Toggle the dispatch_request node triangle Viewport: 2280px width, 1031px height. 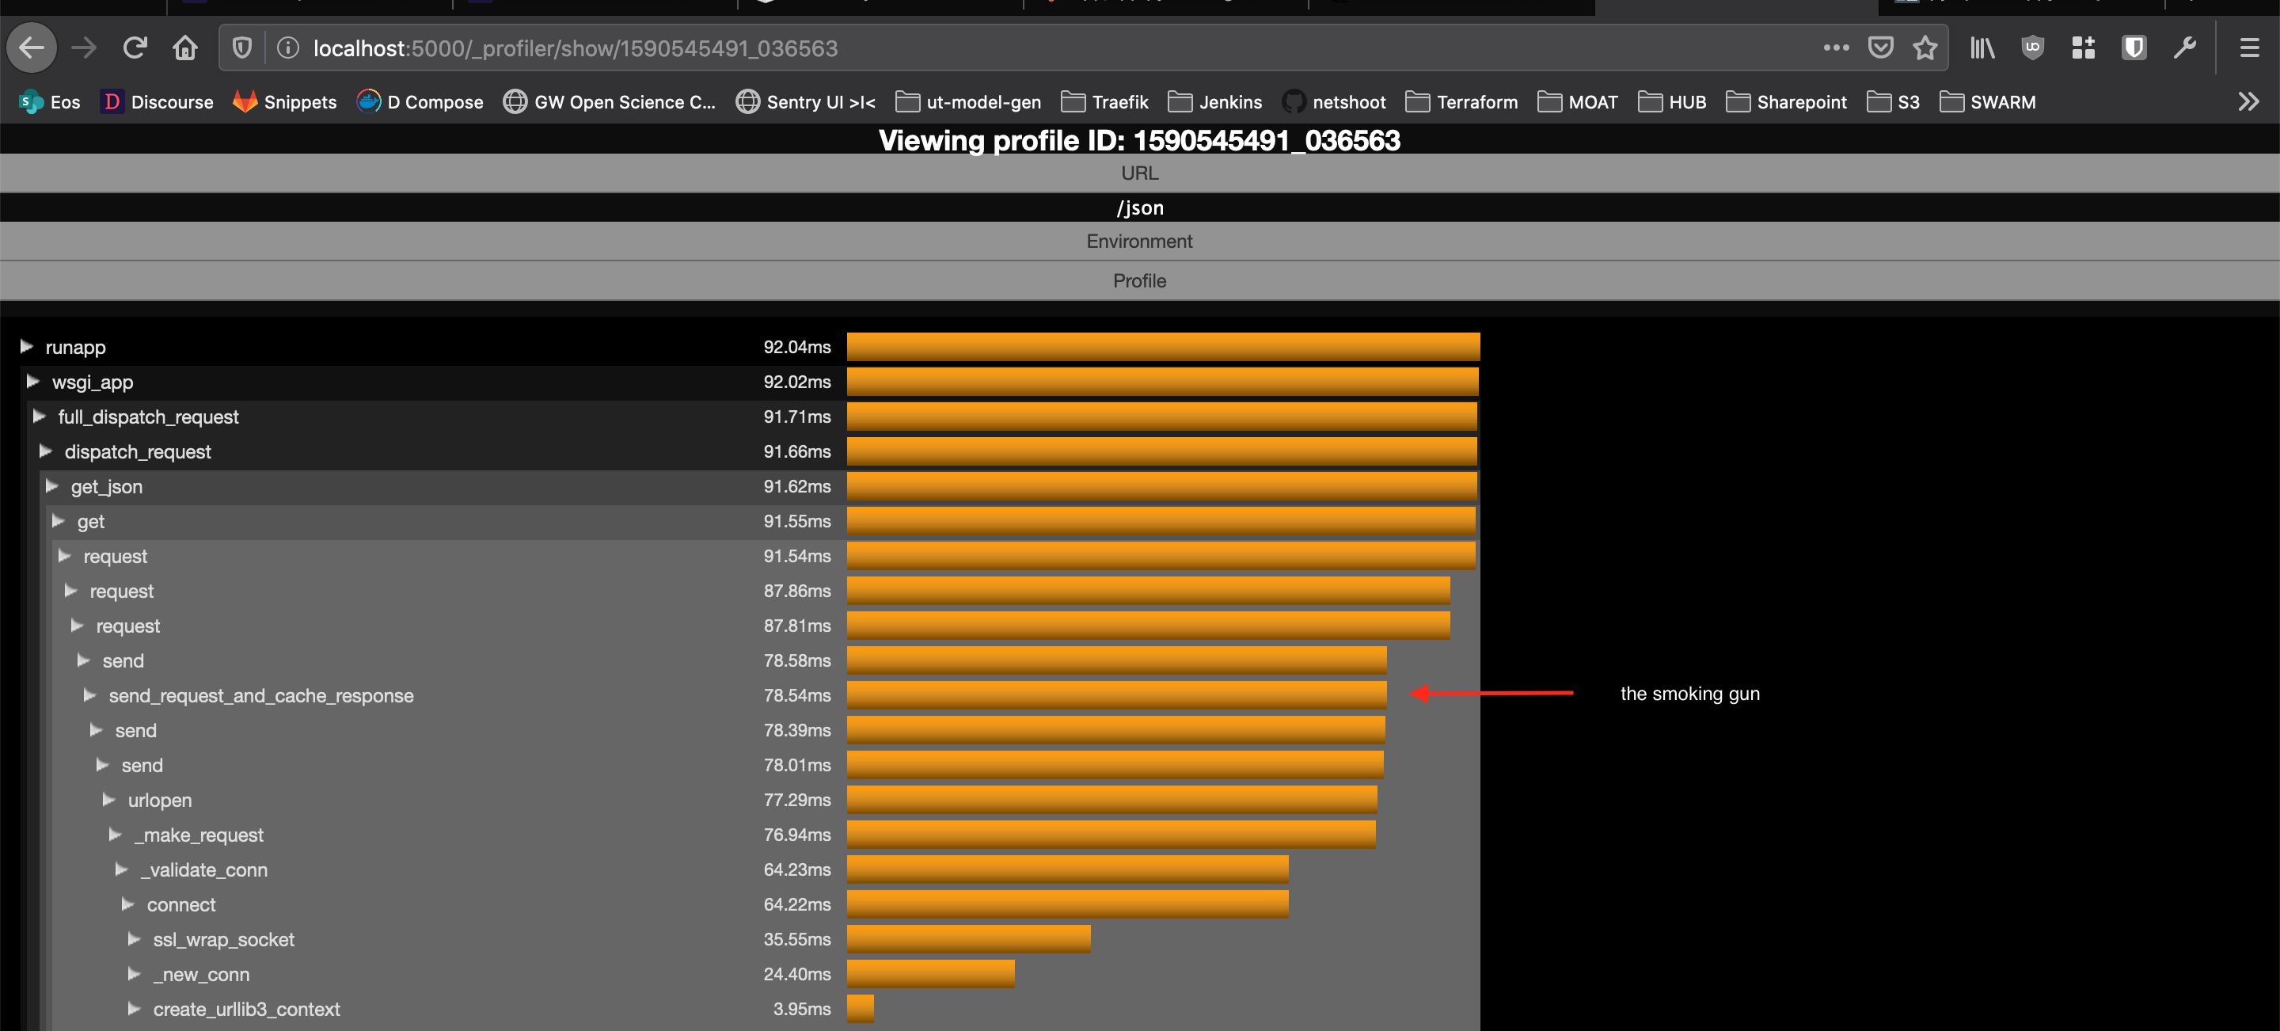45,451
